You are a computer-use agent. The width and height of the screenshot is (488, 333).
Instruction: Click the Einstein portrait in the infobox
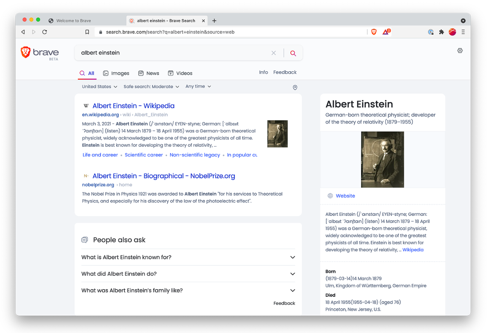click(x=382, y=159)
